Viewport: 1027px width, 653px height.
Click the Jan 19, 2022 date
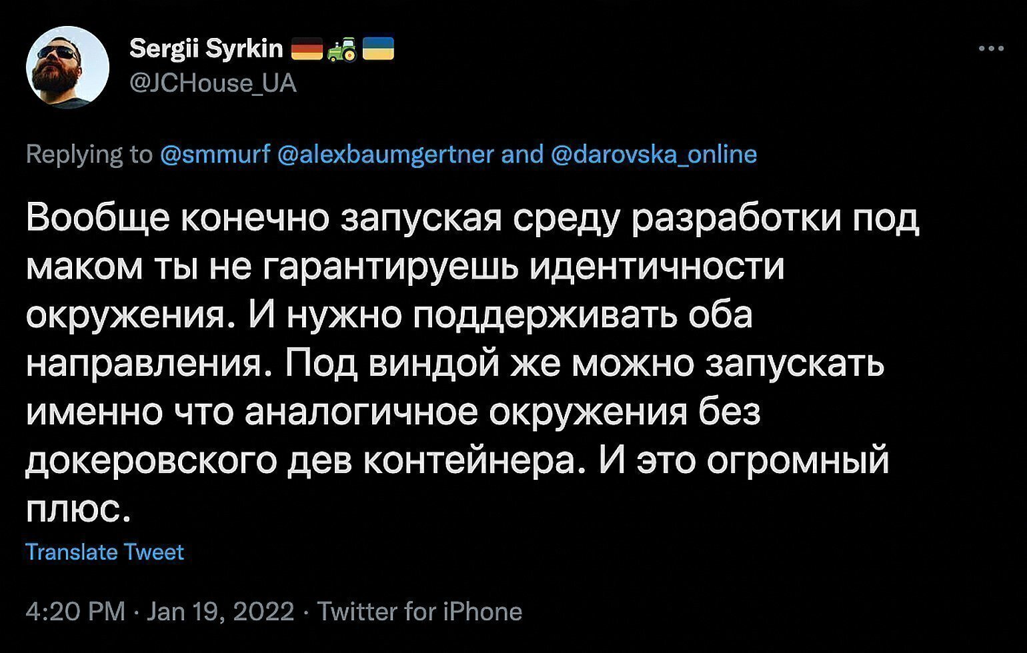(220, 612)
